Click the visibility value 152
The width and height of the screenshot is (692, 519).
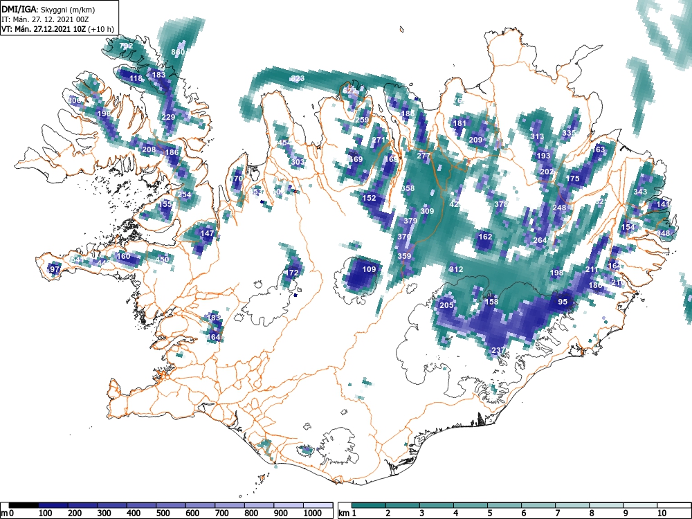(x=369, y=198)
